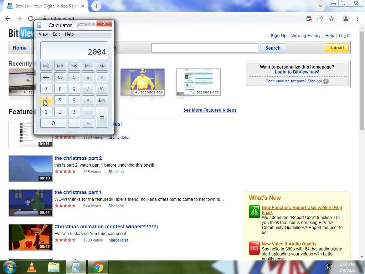365x274 pixels.
Task: Click the calculator equals button
Action: point(102,117)
